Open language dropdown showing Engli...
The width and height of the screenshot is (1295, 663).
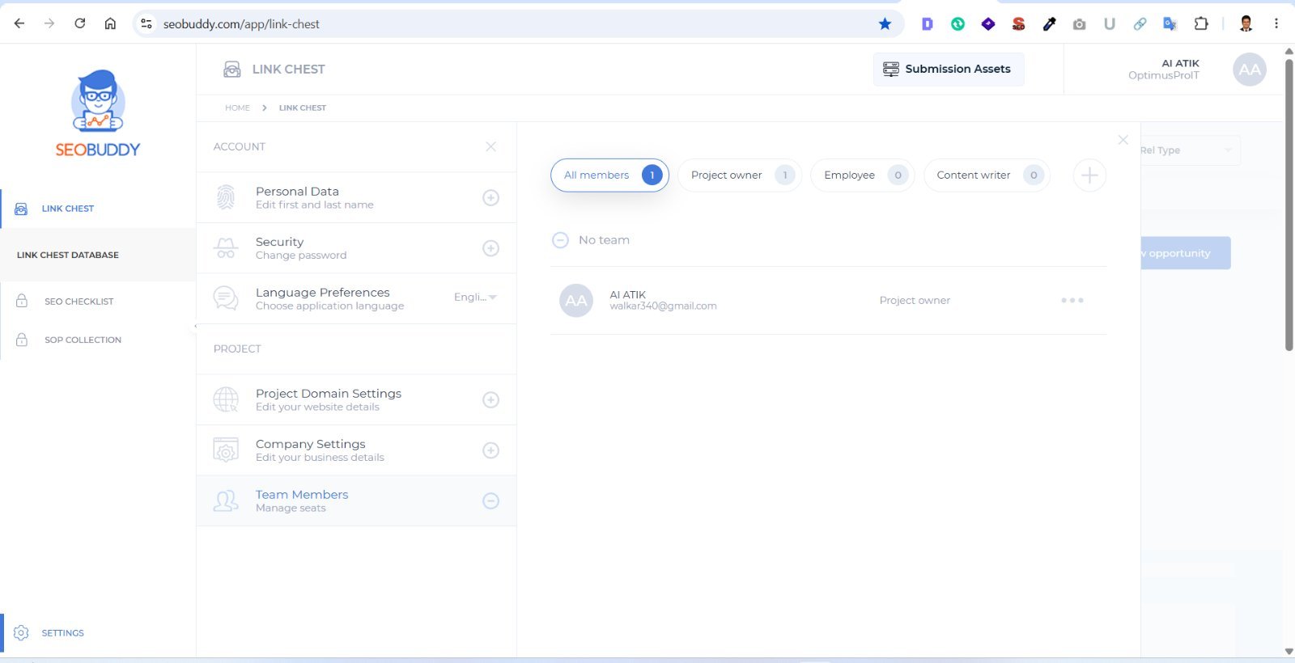475,297
